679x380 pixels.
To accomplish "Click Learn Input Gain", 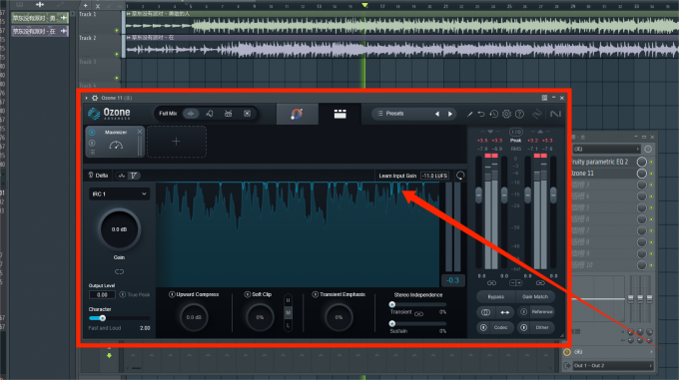I will point(397,176).
